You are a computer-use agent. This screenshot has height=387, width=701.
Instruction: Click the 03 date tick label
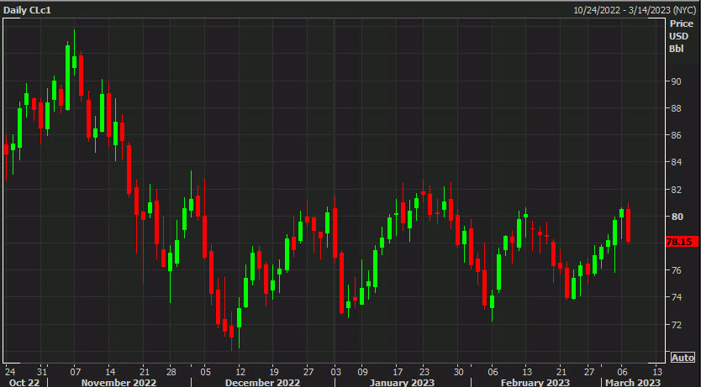click(x=335, y=372)
